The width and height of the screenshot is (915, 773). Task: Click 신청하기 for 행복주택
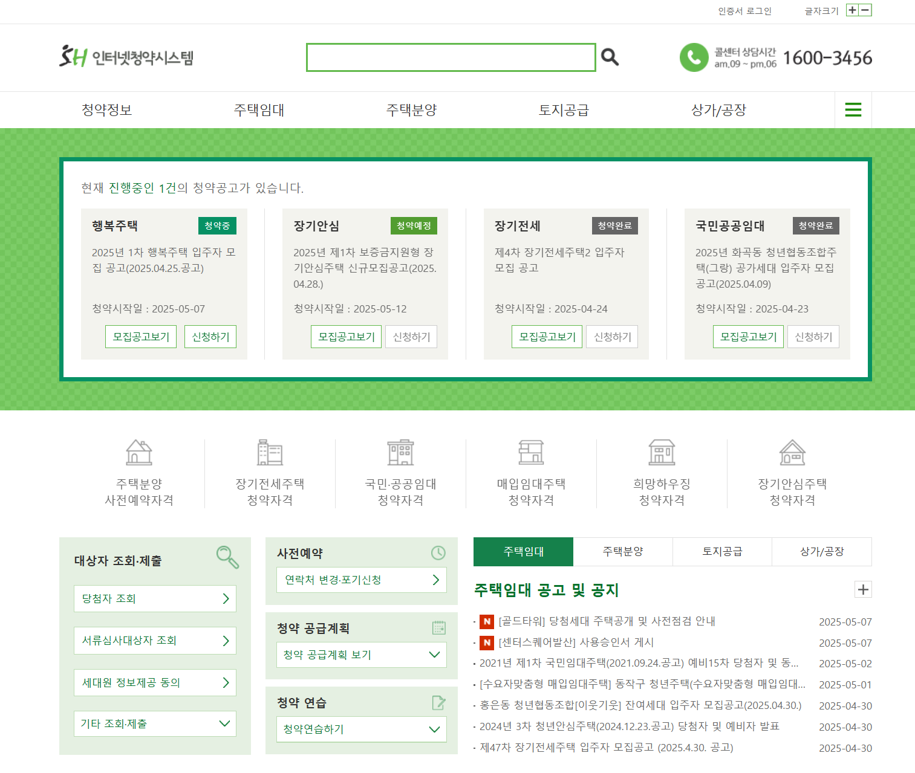[x=210, y=337]
